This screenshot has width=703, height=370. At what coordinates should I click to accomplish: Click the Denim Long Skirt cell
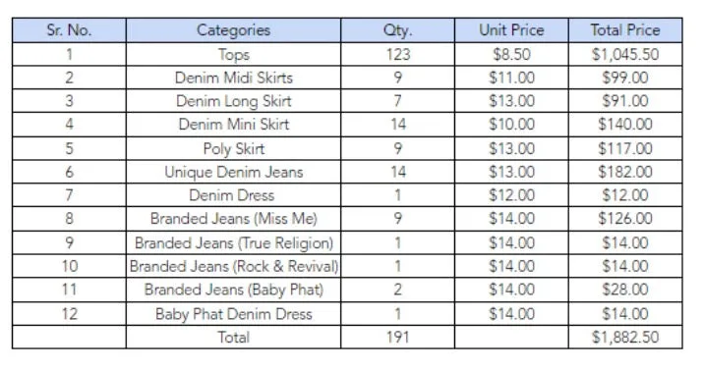click(x=233, y=101)
